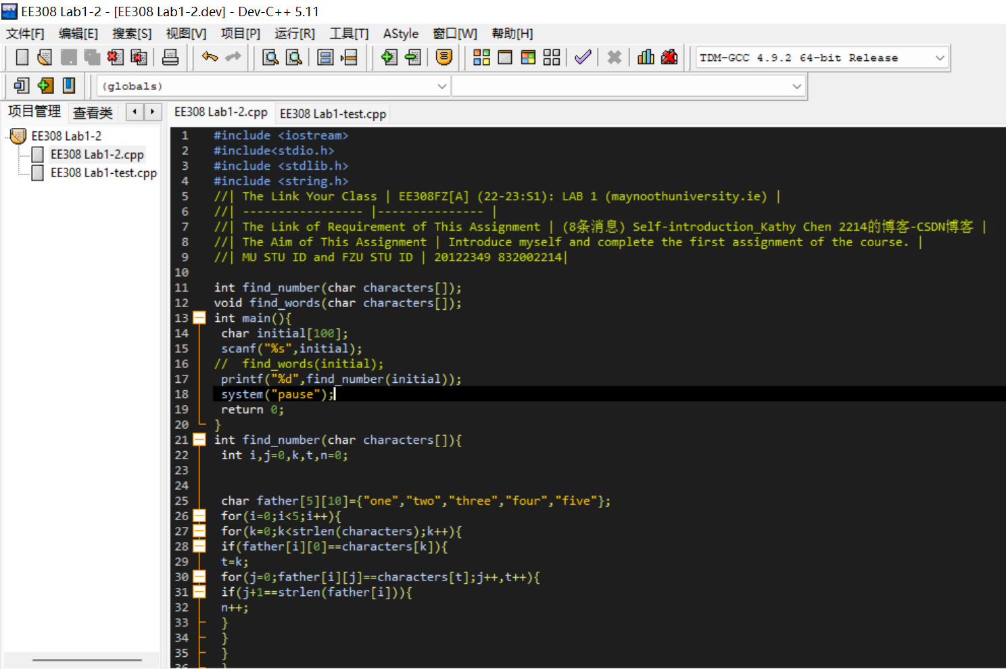This screenshot has width=1006, height=669.
Task: Click the Compile icon with four colored squares
Action: pyautogui.click(x=481, y=57)
